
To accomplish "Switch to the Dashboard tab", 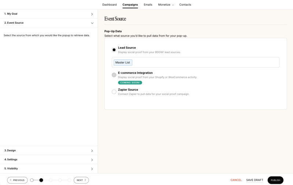I will 109,5.
